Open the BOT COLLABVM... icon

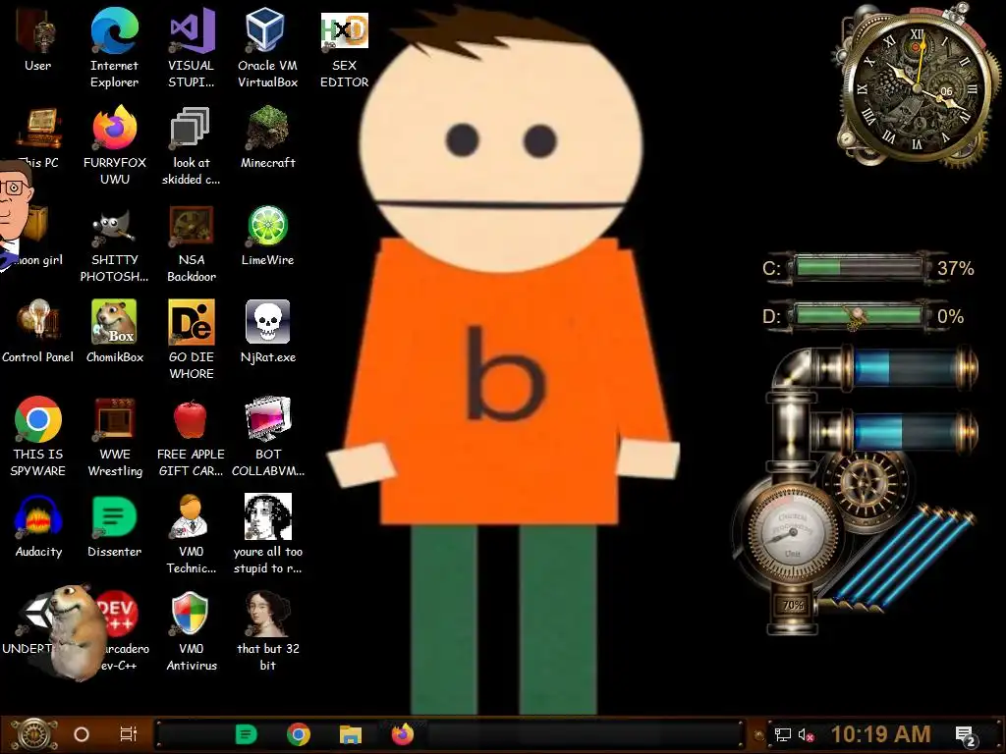tap(268, 437)
